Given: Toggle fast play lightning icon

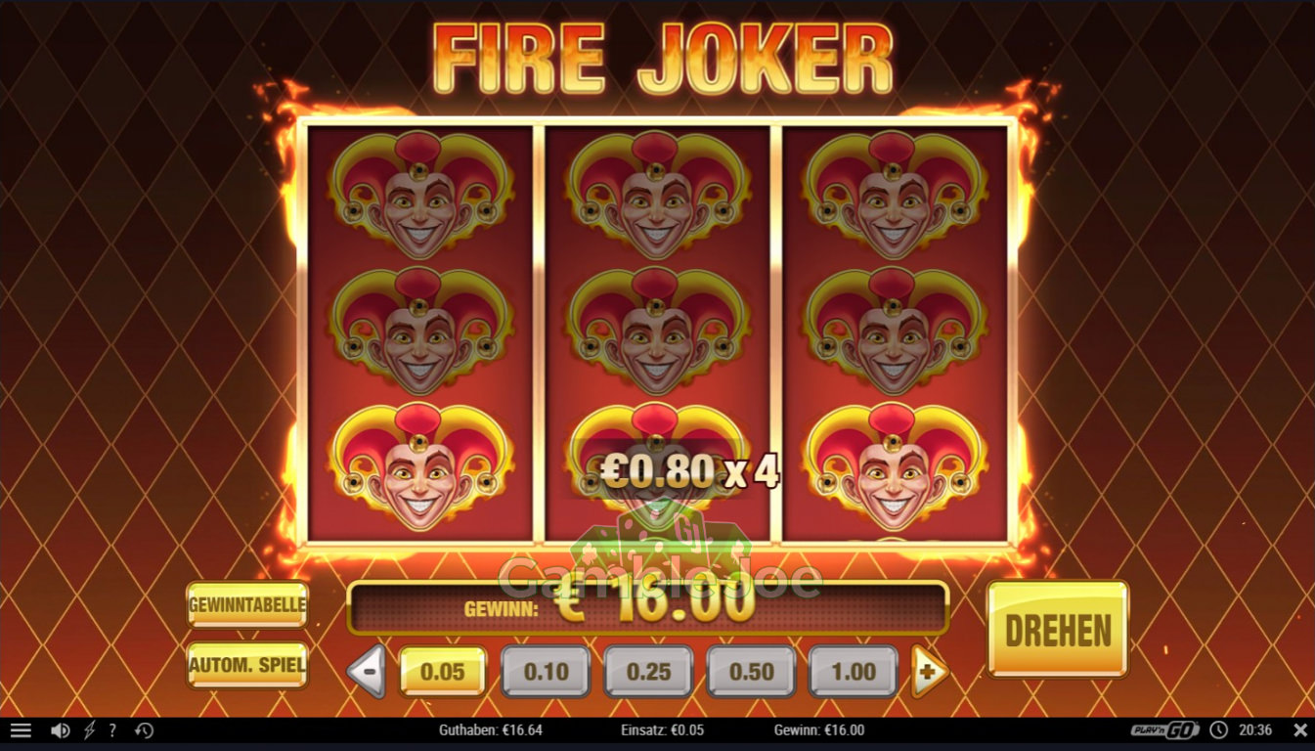Looking at the screenshot, I should 90,730.
